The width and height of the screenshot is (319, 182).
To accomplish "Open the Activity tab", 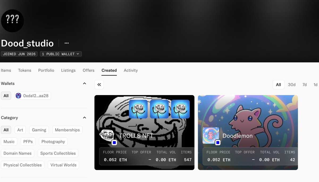I will (131, 70).
